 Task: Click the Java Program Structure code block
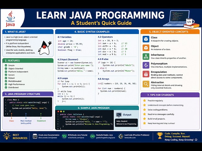tap(28, 107)
